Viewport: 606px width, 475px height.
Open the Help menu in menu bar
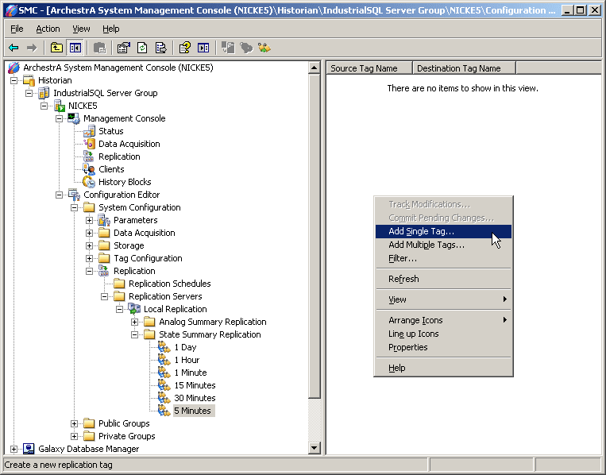pos(111,29)
